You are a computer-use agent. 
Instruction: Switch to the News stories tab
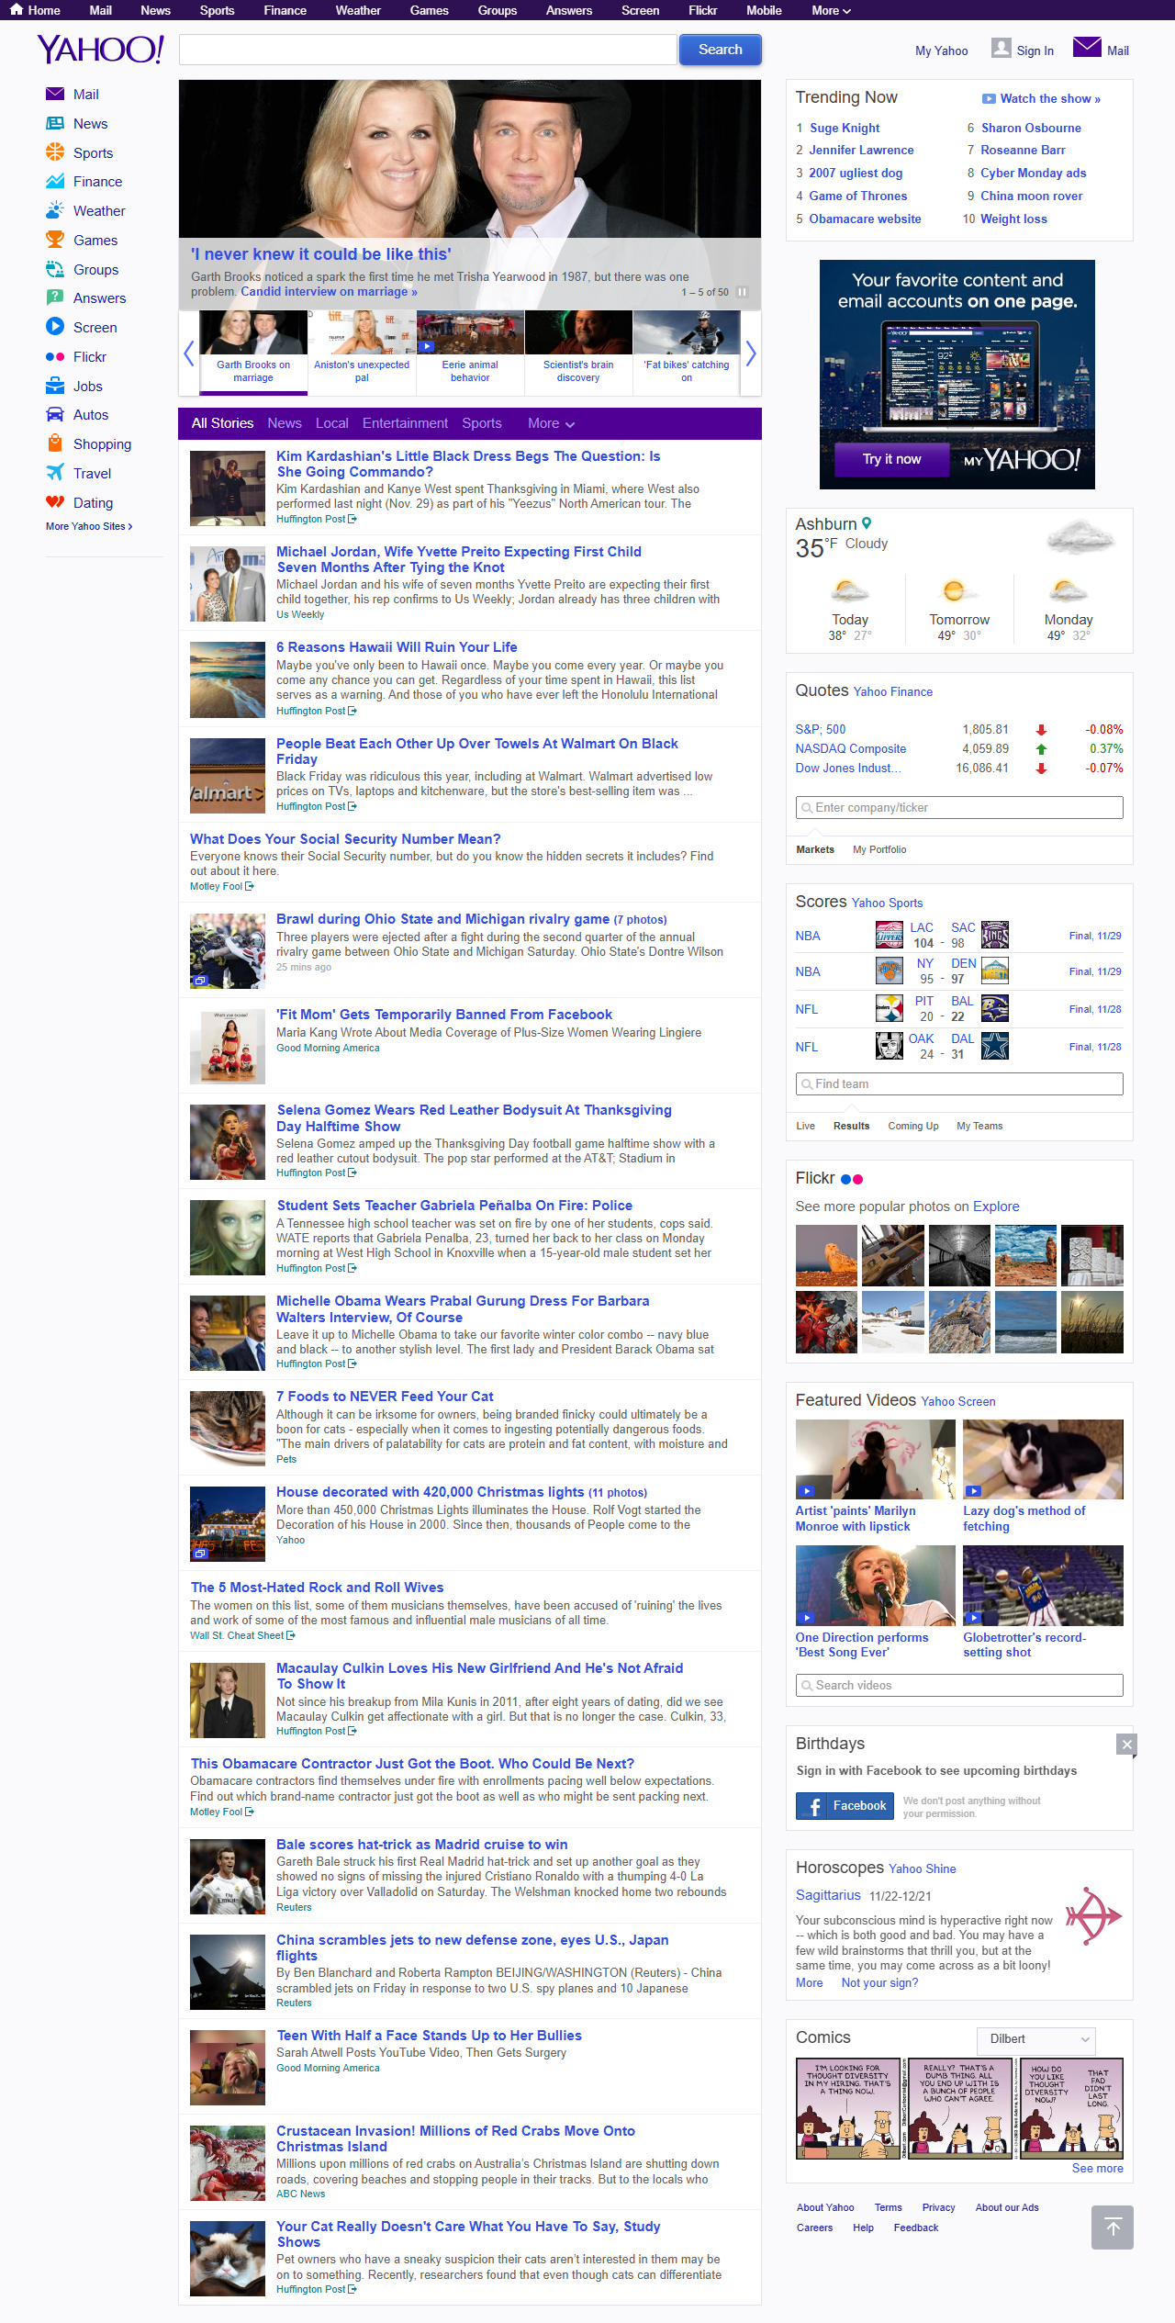[x=285, y=423]
